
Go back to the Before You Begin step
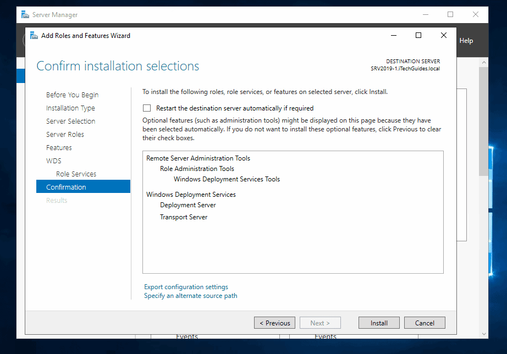click(x=72, y=95)
